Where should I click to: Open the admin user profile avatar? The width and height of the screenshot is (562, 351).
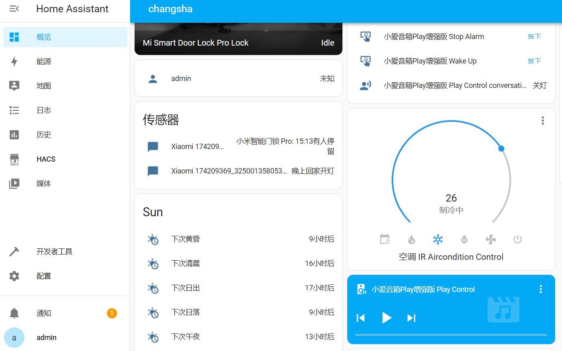pyautogui.click(x=14, y=338)
